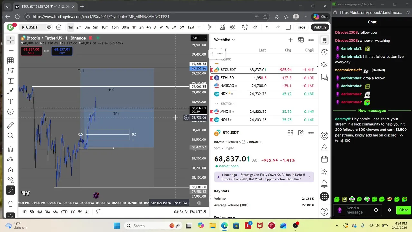Screen dimensions: 412x232
Task: Click the red SELL 68,837.00 button
Action: click(x=31, y=51)
